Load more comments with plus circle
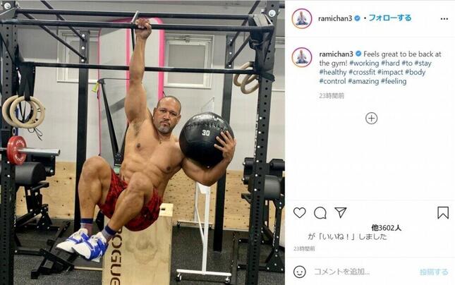 click(372, 119)
